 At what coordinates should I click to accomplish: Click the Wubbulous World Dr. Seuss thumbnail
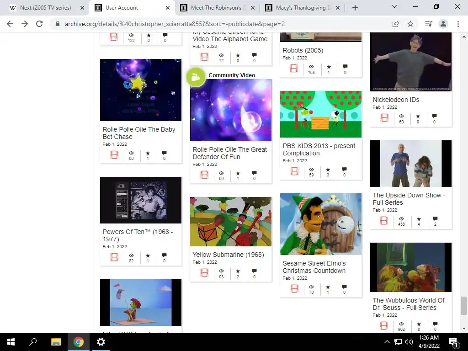click(411, 267)
